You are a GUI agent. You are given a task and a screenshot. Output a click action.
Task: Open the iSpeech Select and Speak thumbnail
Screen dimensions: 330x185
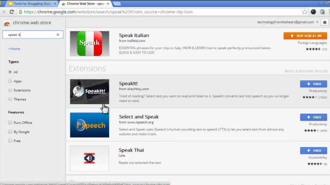(x=89, y=125)
